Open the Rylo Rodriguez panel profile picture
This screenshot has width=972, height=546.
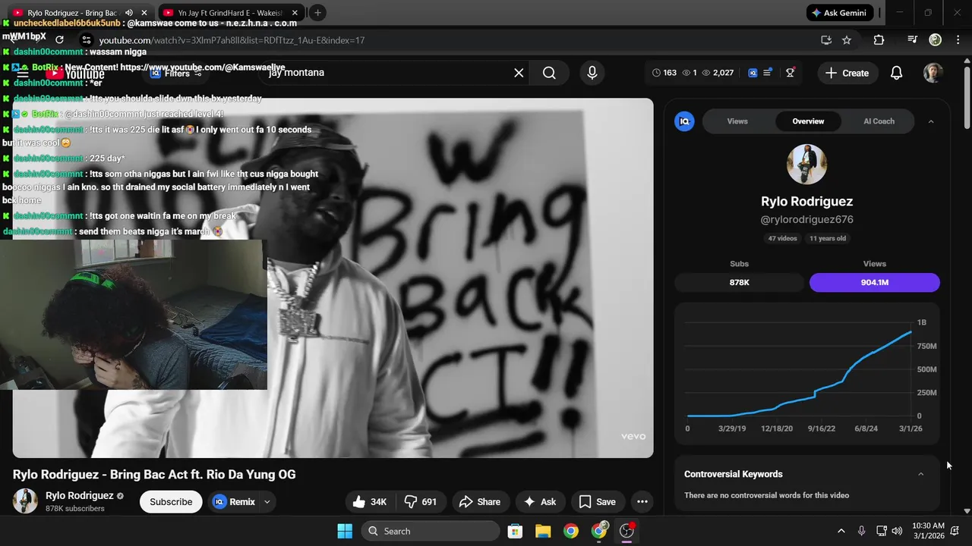[806, 164]
